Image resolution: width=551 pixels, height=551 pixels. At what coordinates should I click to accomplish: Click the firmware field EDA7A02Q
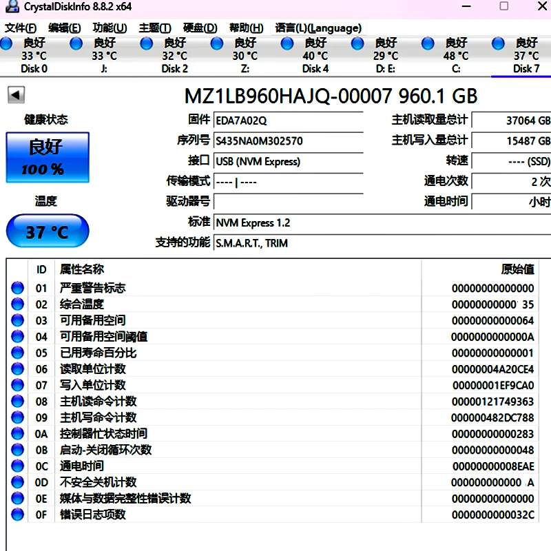[288, 121]
